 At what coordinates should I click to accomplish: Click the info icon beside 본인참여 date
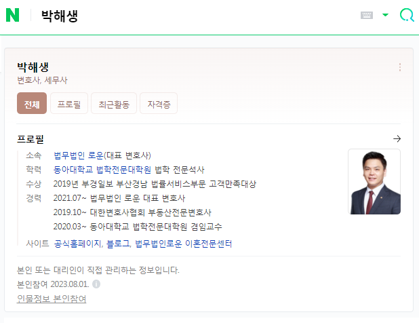tap(96, 284)
